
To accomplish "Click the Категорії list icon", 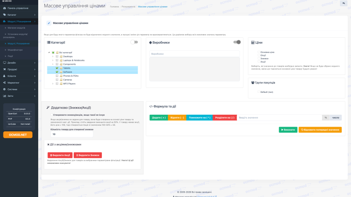I will click(49, 42).
